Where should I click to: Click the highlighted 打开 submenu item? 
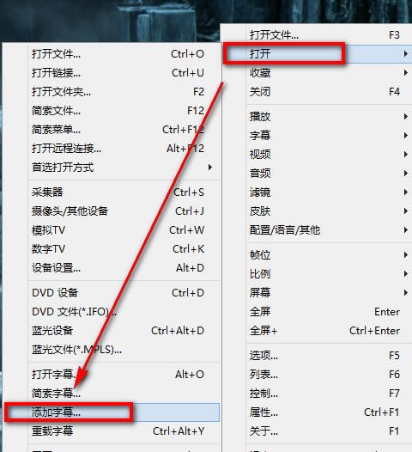coord(318,54)
